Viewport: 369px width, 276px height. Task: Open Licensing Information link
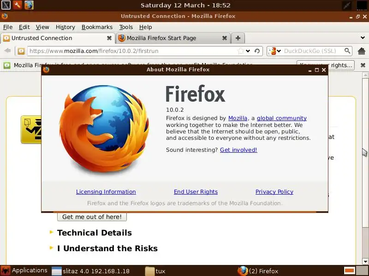pos(106,192)
